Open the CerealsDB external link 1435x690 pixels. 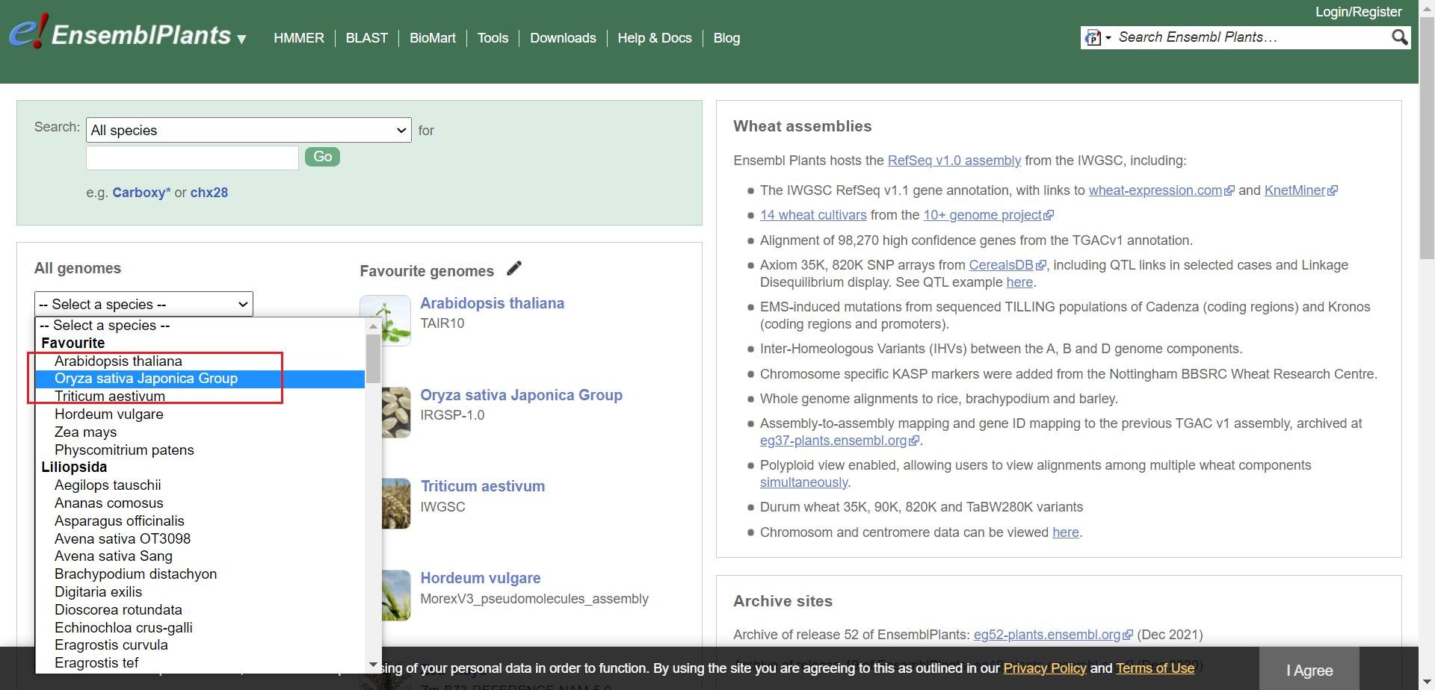pos(1007,265)
